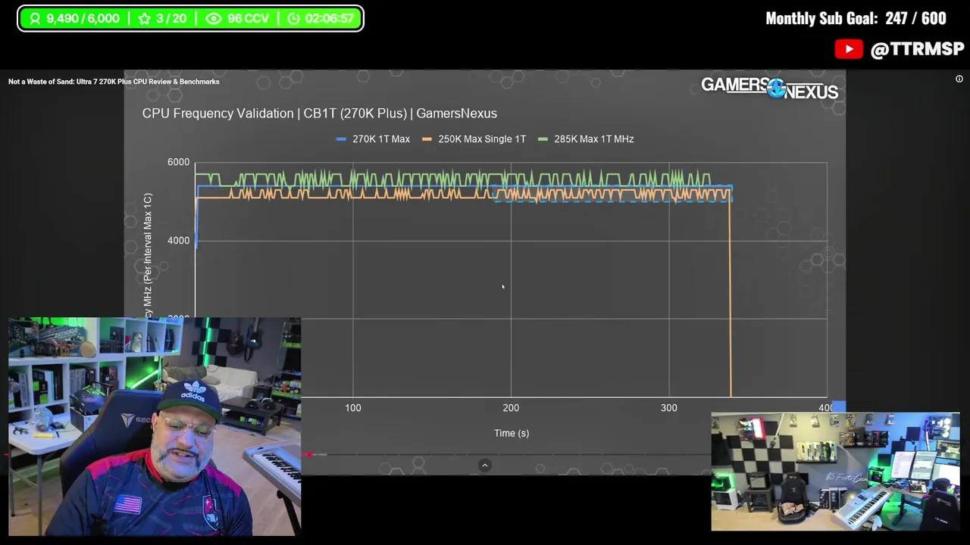This screenshot has height=545, width=970.
Task: Click the red YouTube logo icon
Action: pos(849,49)
